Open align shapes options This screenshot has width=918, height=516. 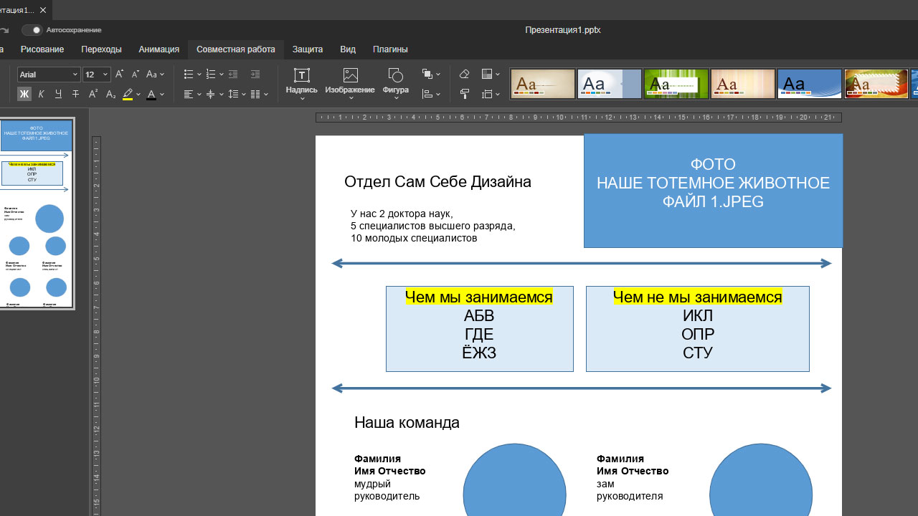pos(431,95)
